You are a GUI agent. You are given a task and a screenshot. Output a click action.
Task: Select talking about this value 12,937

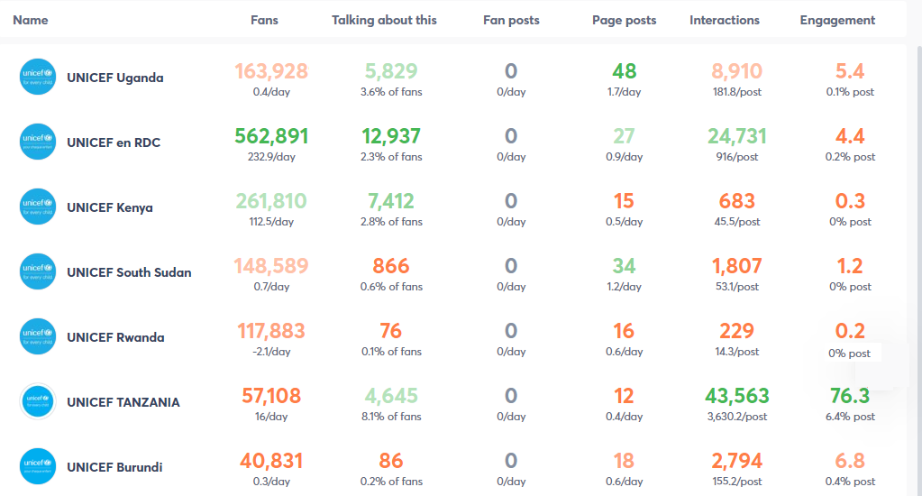click(391, 136)
